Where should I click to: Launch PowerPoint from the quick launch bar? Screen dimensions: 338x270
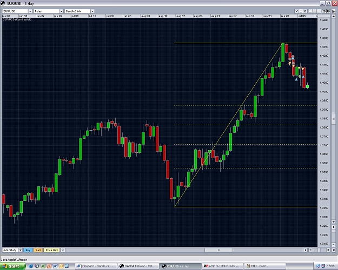tap(49, 266)
